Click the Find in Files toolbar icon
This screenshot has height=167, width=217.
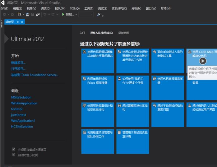pyautogui.click(x=99, y=14)
